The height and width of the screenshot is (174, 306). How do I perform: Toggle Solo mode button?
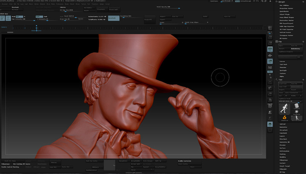coord(270,124)
